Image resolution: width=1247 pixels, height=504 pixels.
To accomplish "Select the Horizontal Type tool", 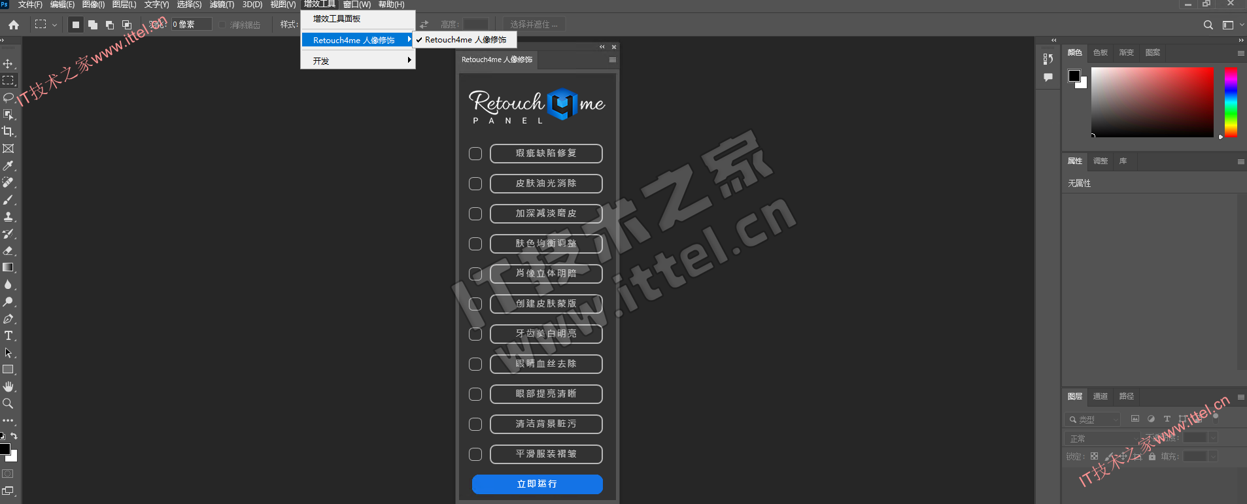I will click(8, 335).
